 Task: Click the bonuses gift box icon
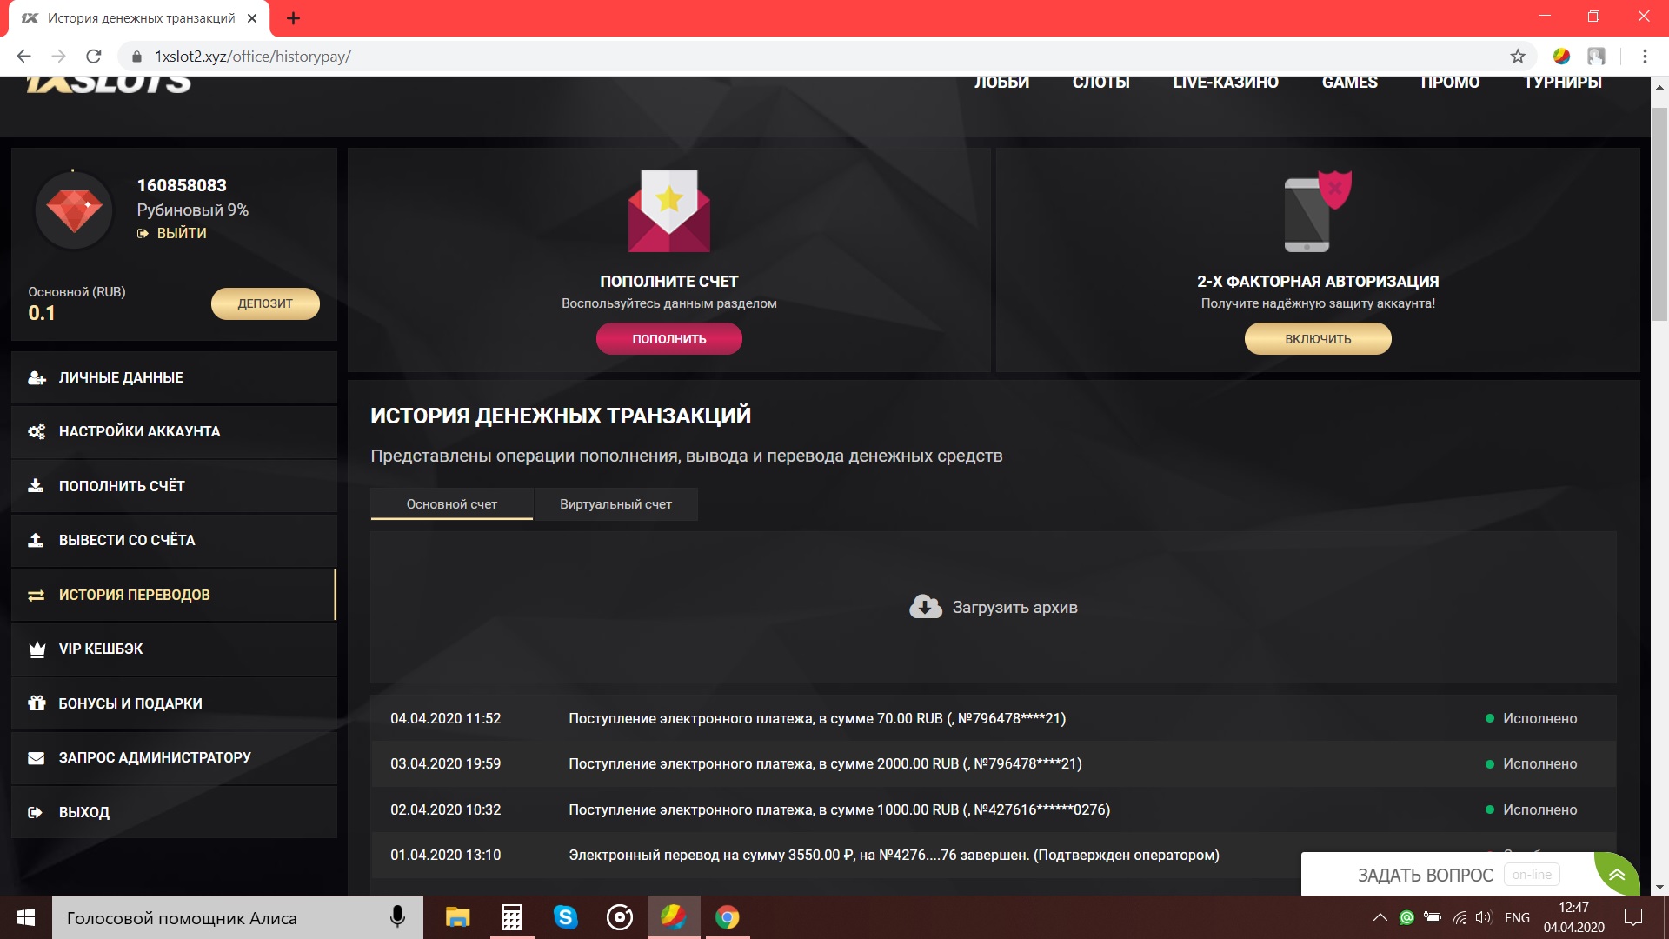[x=37, y=703]
